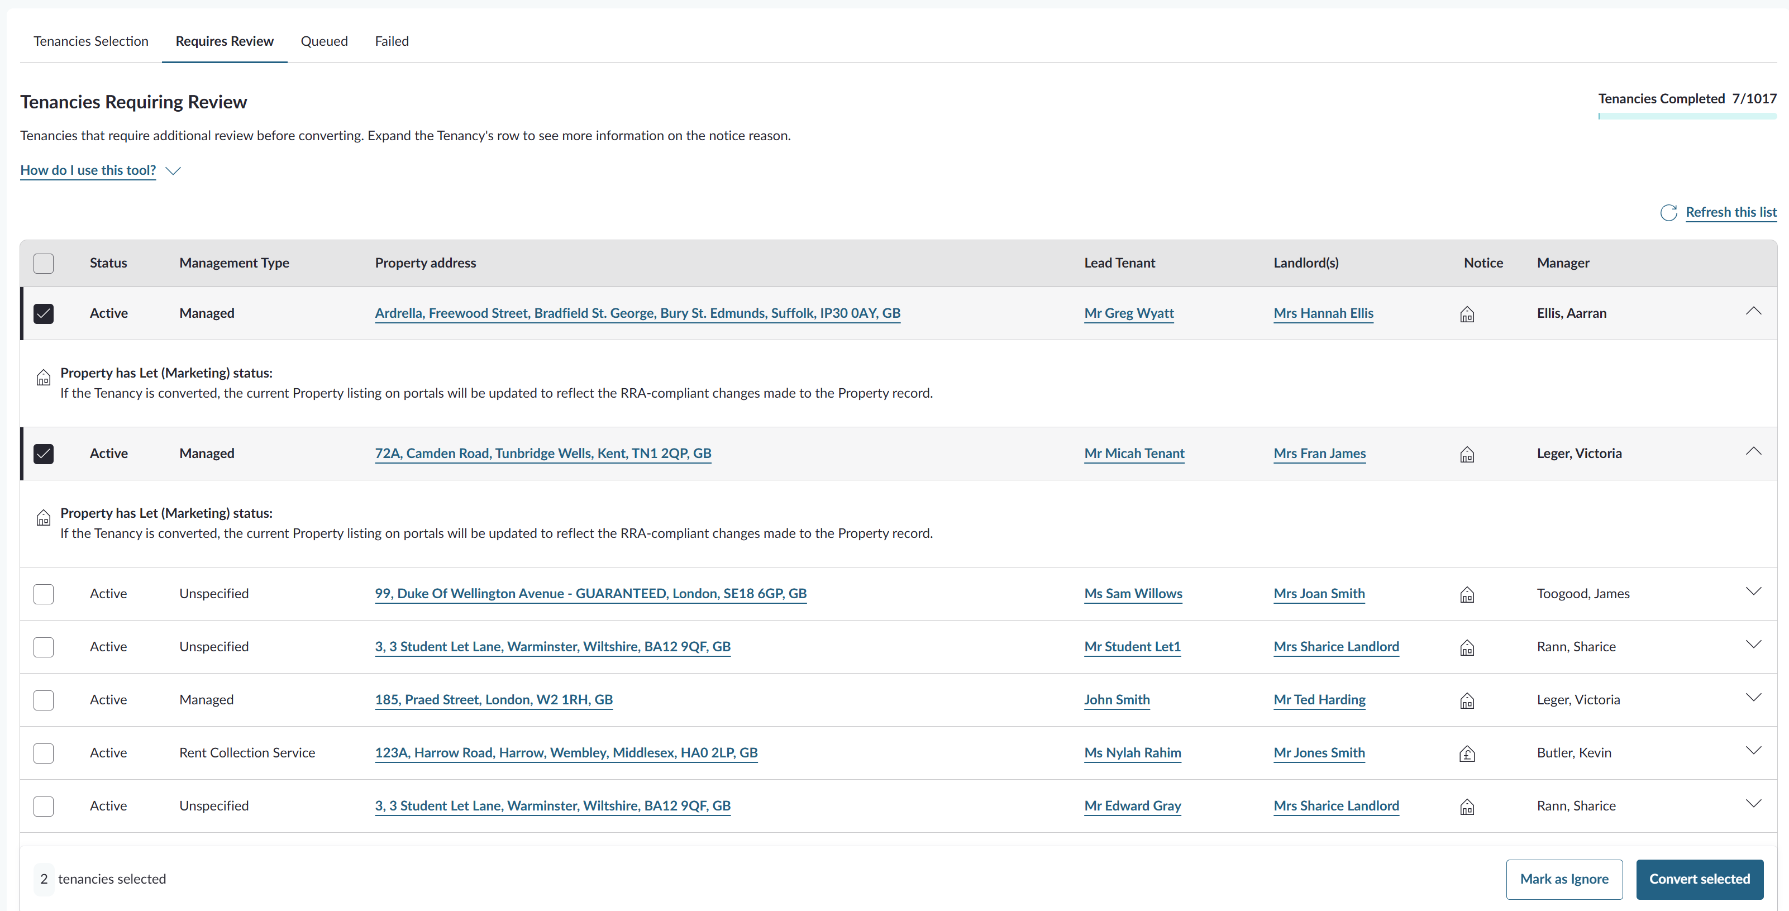
Task: Click the 'Tenancies Completed 7/1017' label
Action: [x=1687, y=99]
